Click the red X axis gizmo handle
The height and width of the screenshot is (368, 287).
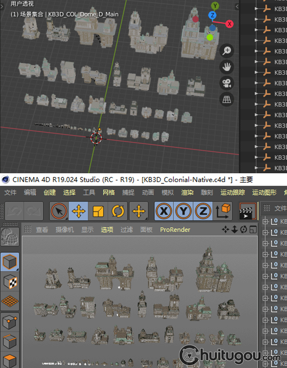click(229, 24)
